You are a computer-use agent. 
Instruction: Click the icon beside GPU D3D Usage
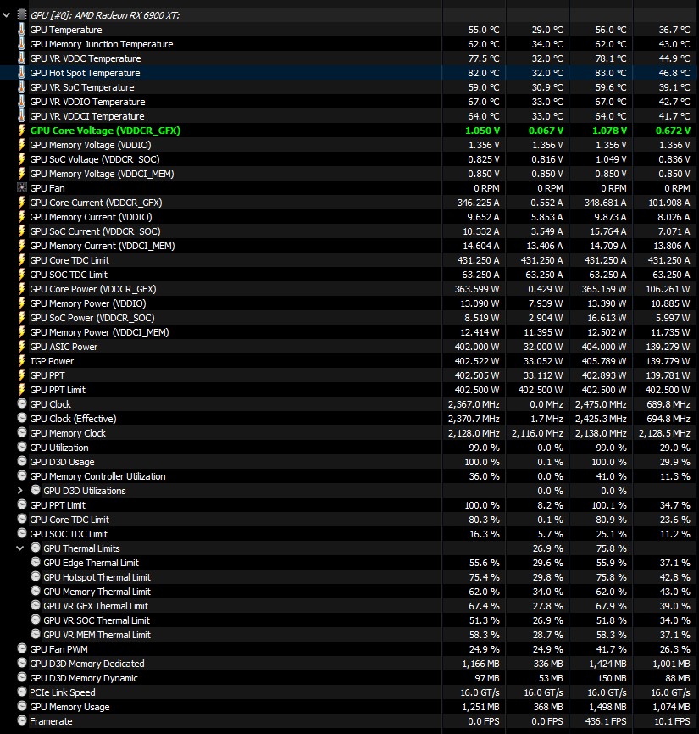(x=21, y=462)
